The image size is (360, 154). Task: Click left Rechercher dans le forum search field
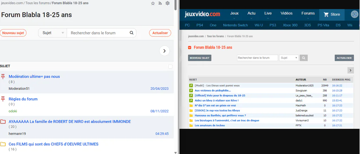click(98, 33)
